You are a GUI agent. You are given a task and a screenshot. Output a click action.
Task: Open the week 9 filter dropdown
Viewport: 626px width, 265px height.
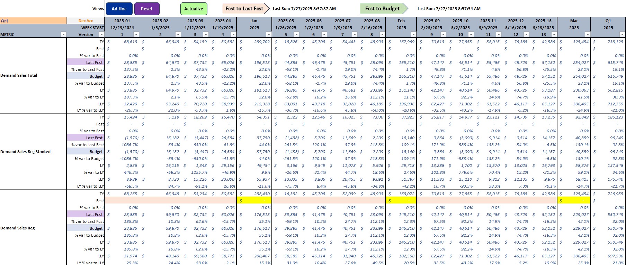(443, 35)
